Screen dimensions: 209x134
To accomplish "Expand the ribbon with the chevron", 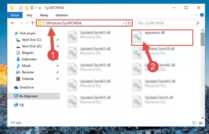I will pyautogui.click(x=196, y=15).
